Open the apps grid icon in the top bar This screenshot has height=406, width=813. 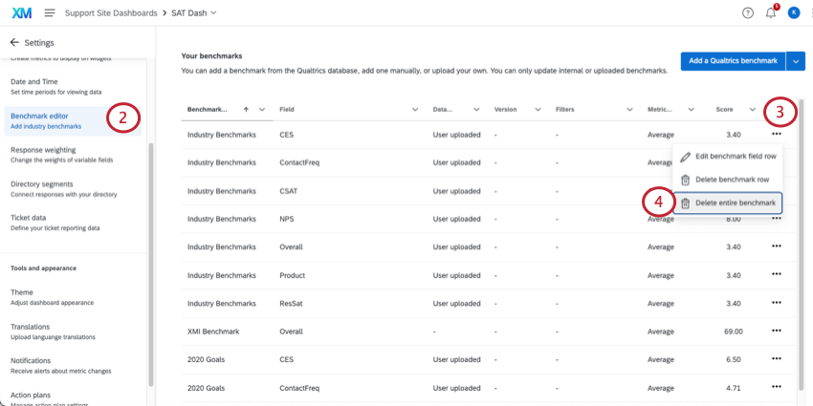[x=809, y=12]
